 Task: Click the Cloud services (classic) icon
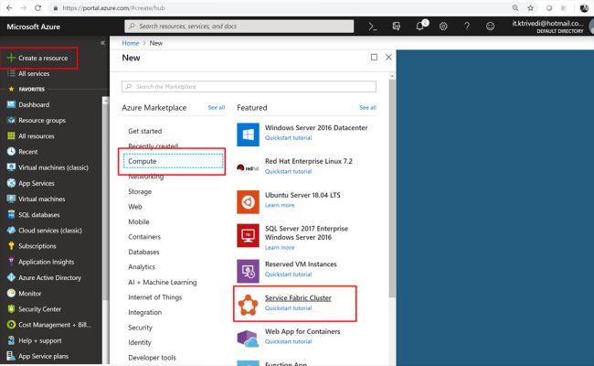11,231
